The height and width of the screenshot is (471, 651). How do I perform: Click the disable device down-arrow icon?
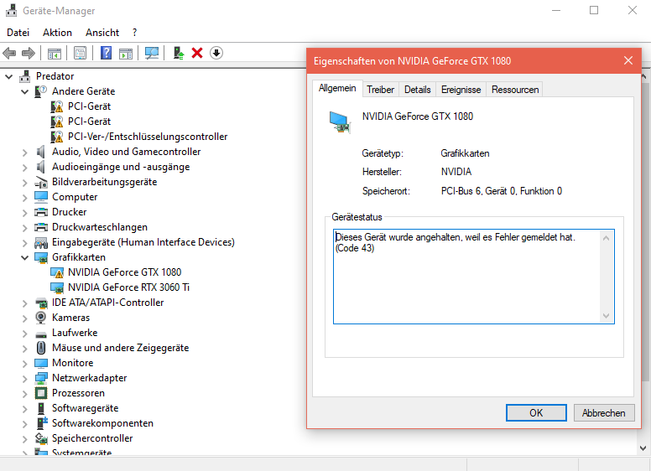coord(216,53)
